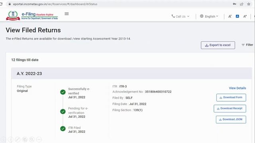Viewport: 255px width, 143px height.
Task: Bookmark this page with the star icon
Action: (x=249, y=4)
